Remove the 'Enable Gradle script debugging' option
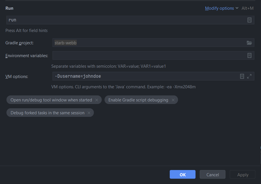Screen dimensions: 261x184 [x=173, y=100]
